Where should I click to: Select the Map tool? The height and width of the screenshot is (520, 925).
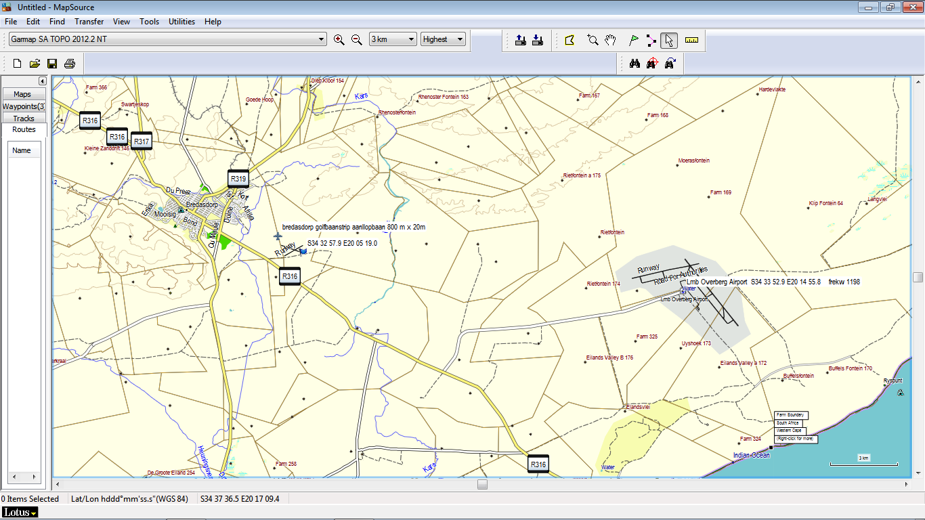(x=569, y=40)
